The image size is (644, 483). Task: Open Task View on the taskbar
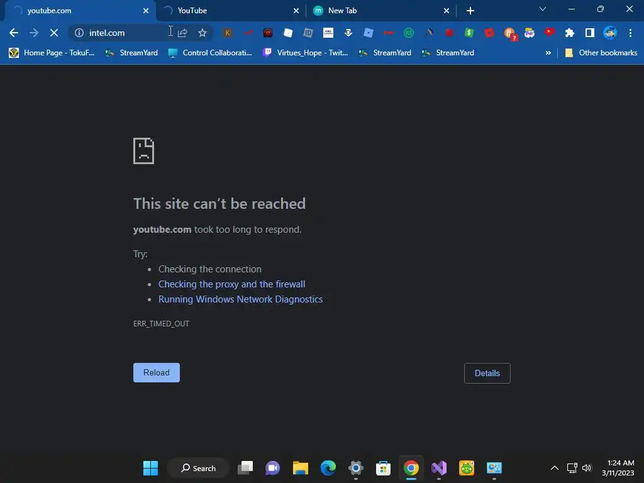point(246,468)
